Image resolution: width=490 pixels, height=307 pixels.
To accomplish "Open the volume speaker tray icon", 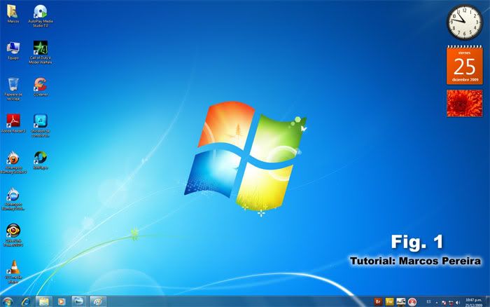I will point(458,303).
